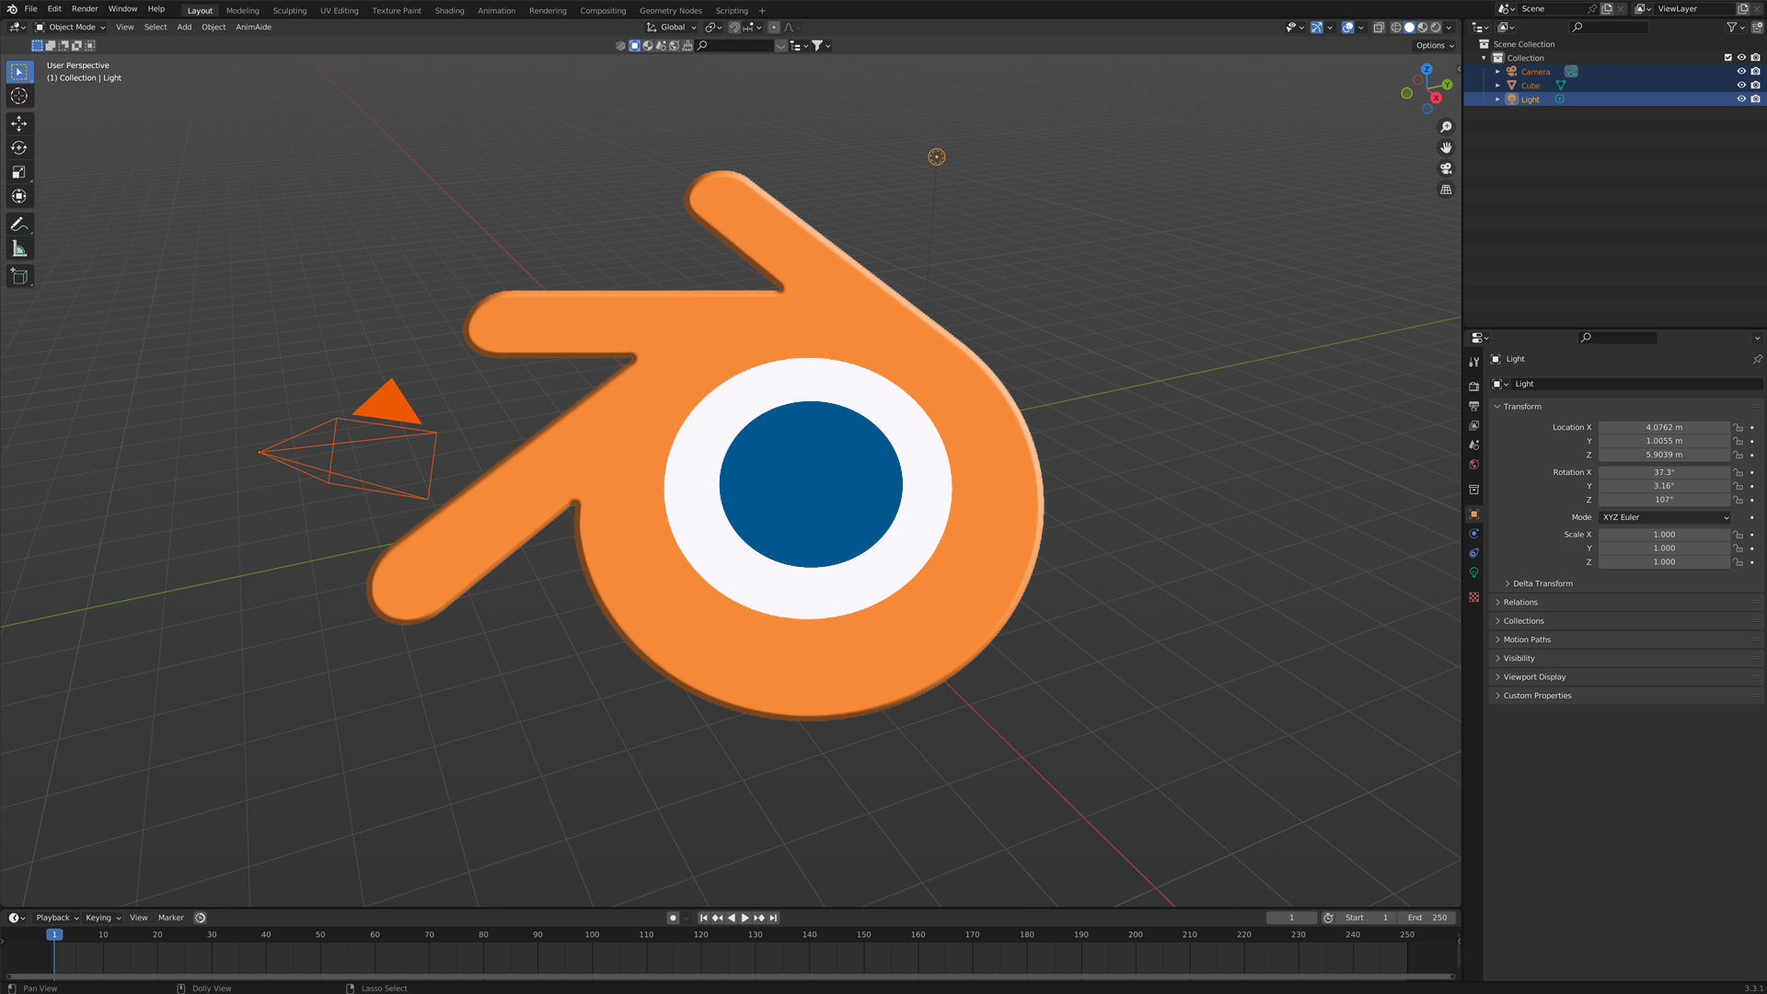Switch to the Shading workspace tab
The width and height of the screenshot is (1767, 994).
point(449,11)
